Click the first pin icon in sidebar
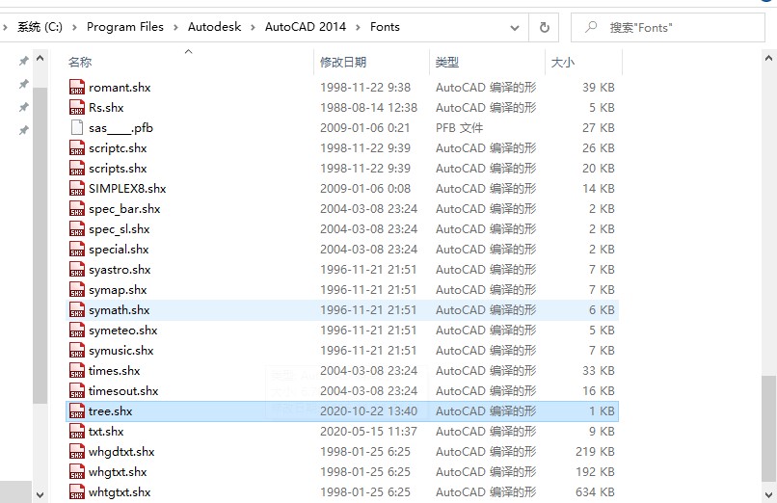This screenshot has height=503, width=777. (23, 61)
